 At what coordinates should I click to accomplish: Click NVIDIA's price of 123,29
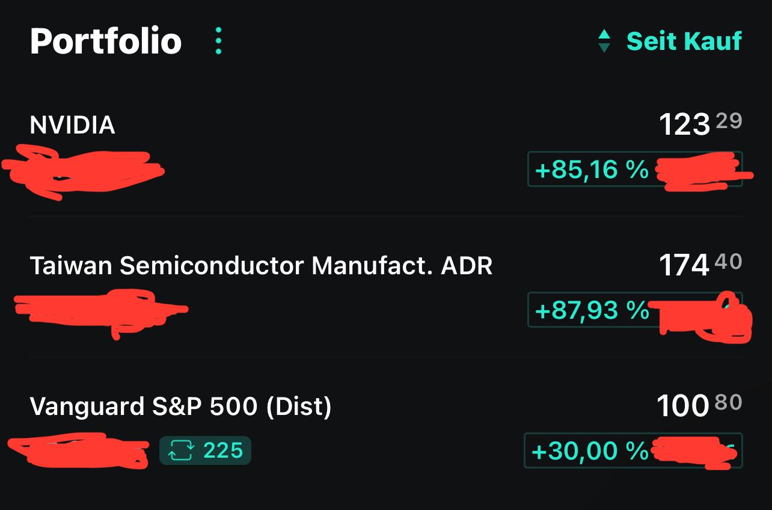[700, 124]
